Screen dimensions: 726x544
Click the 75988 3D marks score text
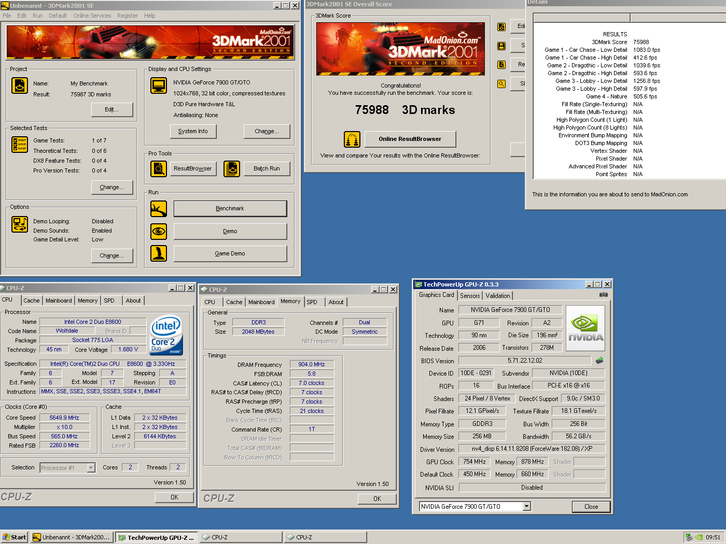(404, 110)
